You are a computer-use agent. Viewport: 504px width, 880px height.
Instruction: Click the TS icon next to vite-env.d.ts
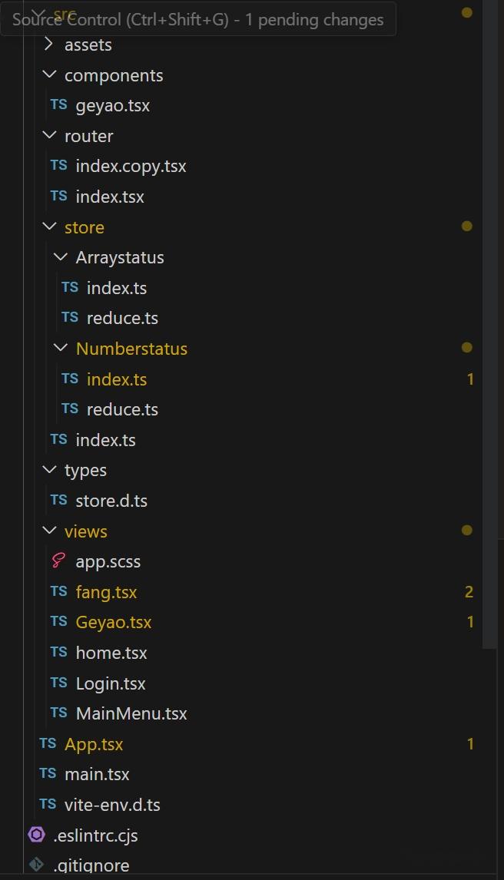click(48, 804)
